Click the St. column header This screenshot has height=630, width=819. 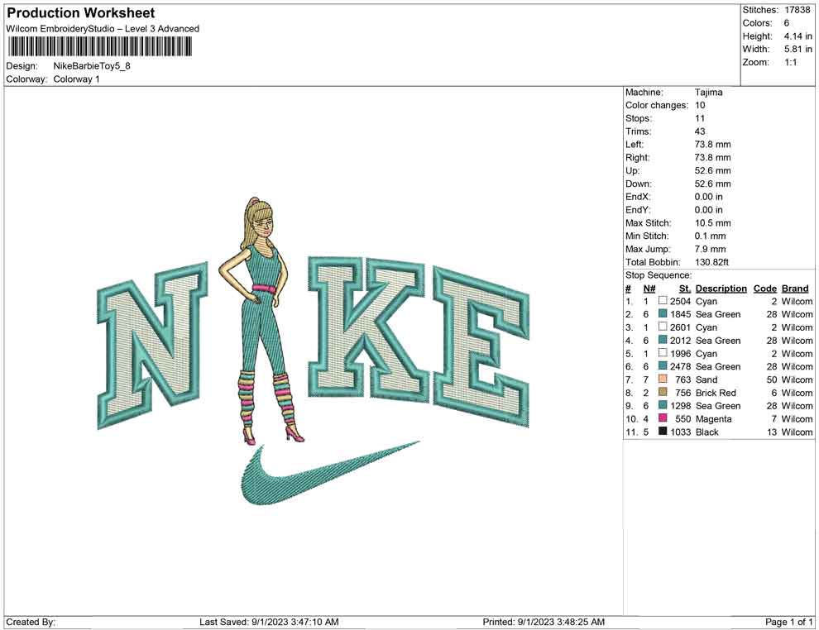[x=685, y=289]
